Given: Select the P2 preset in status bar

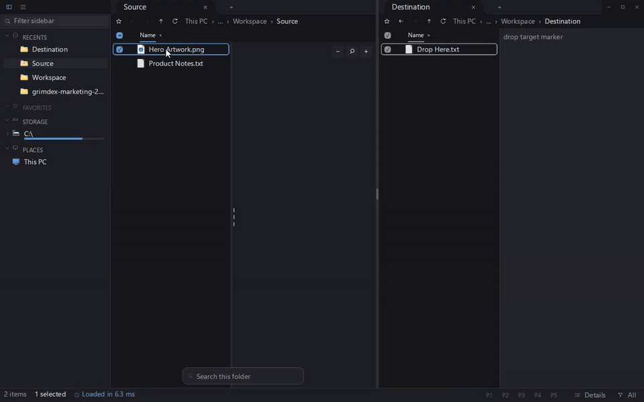Looking at the screenshot, I should click(x=505, y=395).
